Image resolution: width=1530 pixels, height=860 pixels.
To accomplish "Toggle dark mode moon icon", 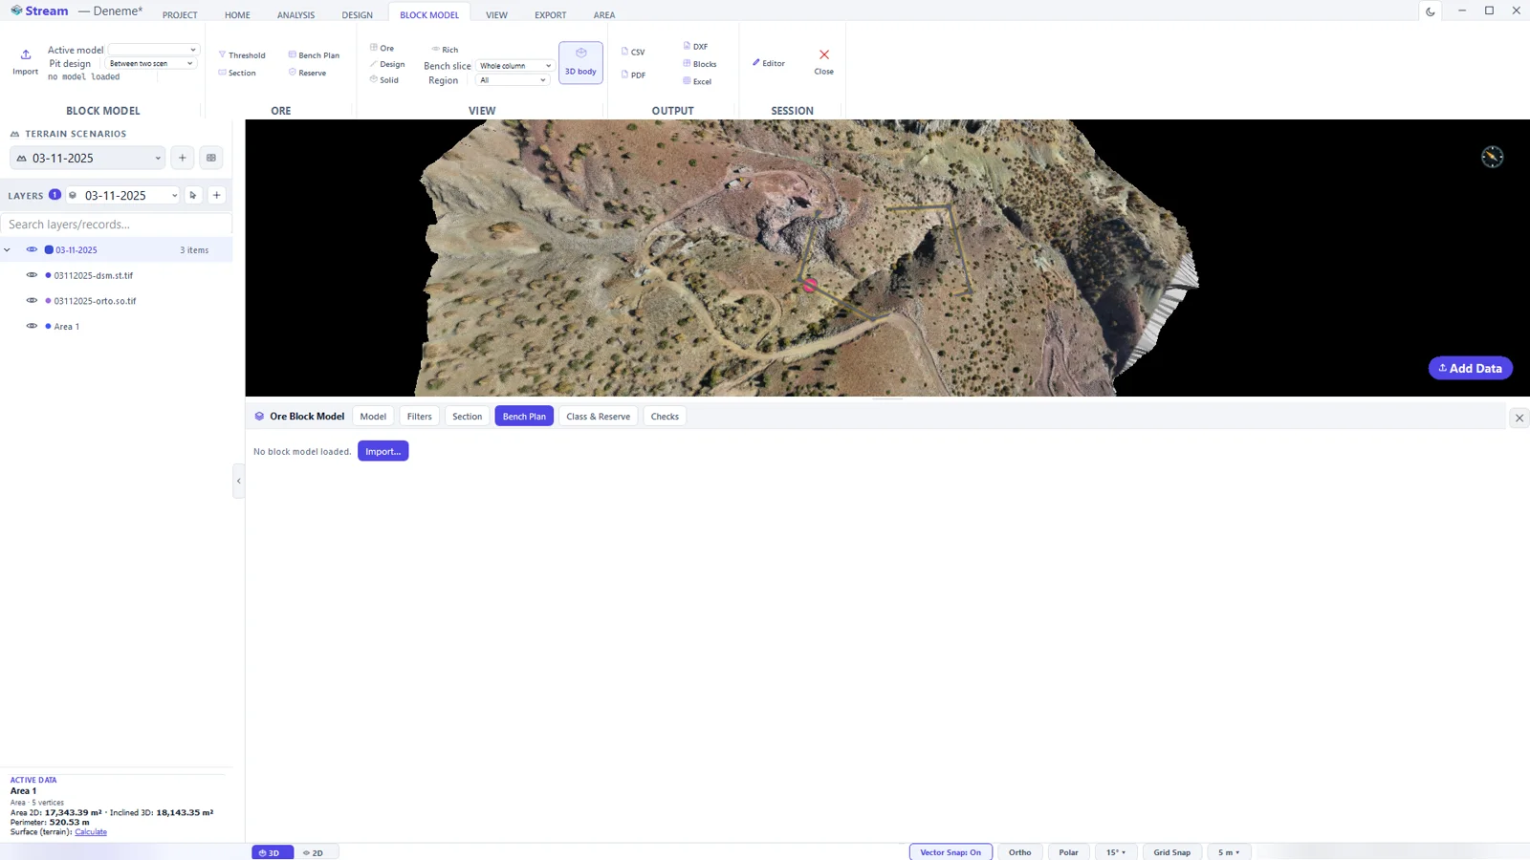I will pyautogui.click(x=1431, y=11).
